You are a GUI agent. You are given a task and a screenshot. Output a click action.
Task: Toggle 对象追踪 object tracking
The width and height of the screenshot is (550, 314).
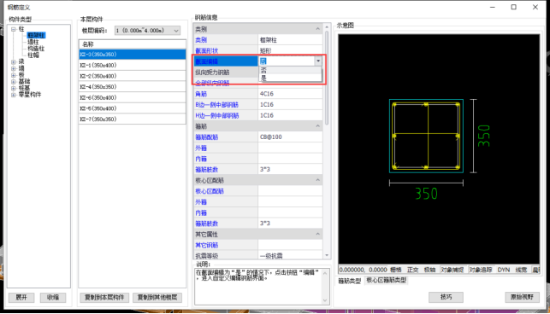481,270
